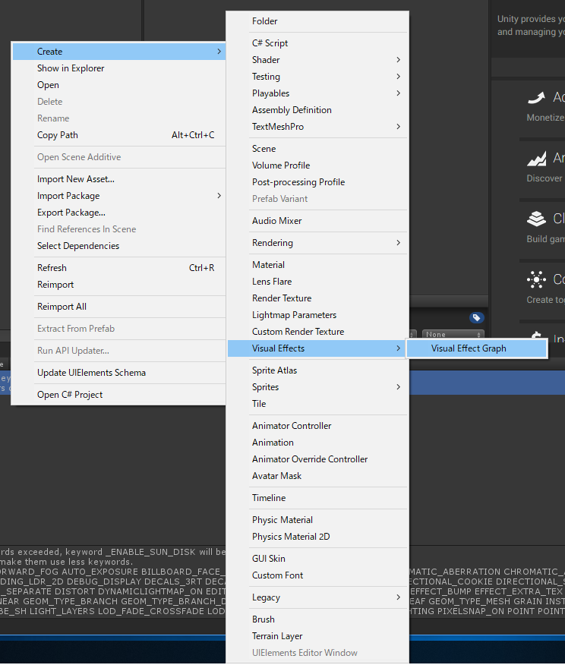Expand the Legacy submenu

point(317,597)
